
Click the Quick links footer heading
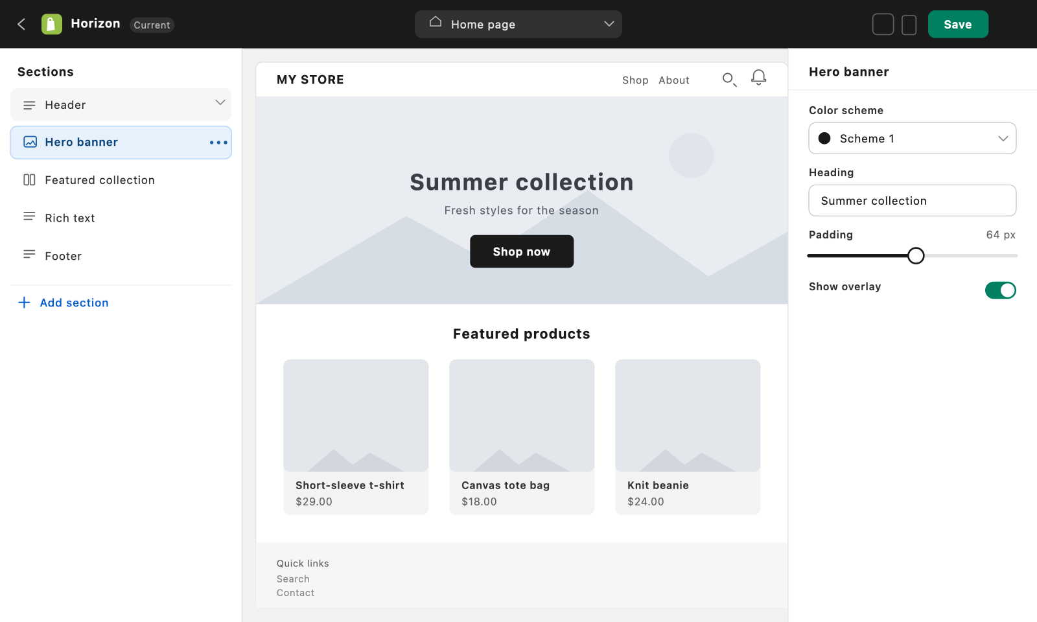pyautogui.click(x=303, y=564)
